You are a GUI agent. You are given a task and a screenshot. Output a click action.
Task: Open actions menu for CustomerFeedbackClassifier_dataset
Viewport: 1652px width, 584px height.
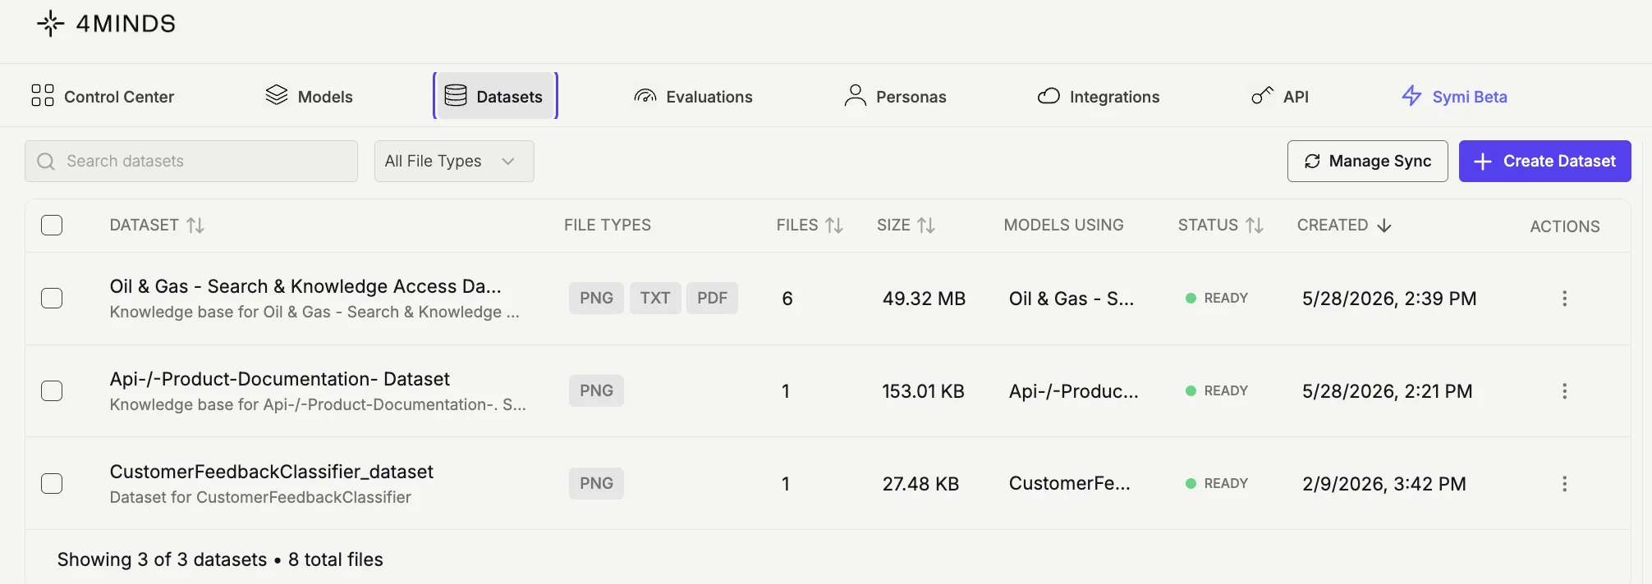[1564, 483]
